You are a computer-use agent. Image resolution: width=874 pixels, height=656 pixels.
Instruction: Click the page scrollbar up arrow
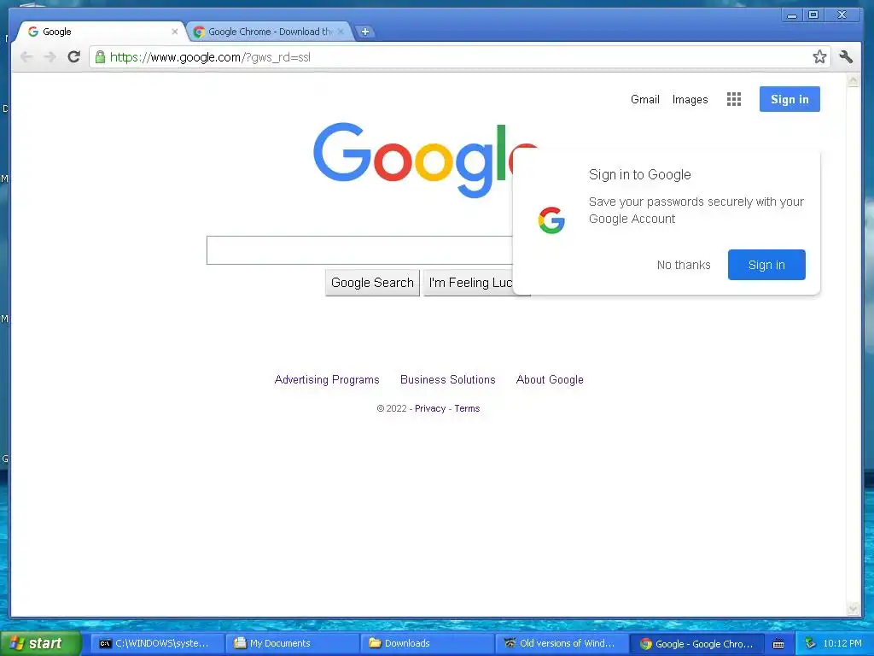pos(853,81)
